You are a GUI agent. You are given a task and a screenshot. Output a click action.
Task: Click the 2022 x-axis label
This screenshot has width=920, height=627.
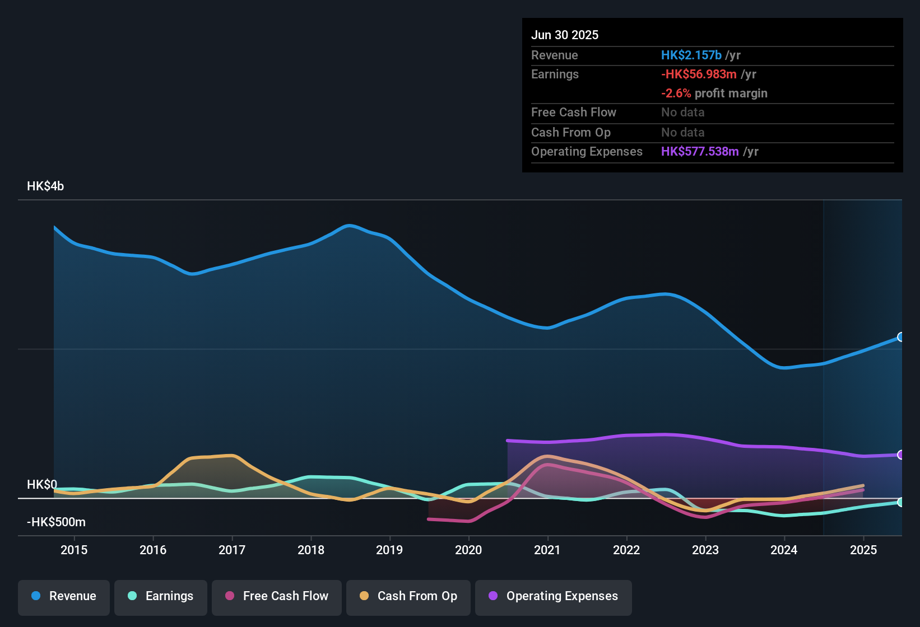tap(626, 550)
